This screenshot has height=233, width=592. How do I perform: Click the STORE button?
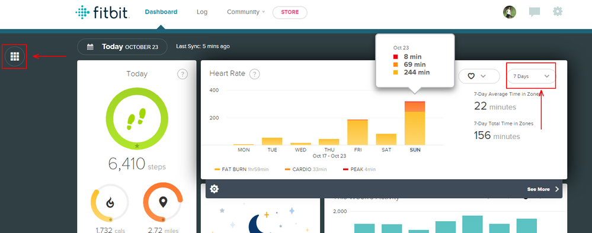coord(290,12)
